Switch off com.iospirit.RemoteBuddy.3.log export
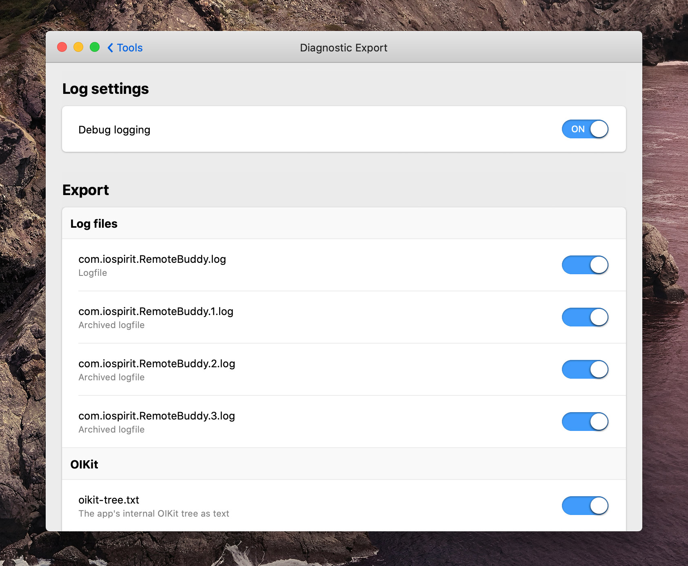Screen dimensions: 688x566 pyautogui.click(x=585, y=422)
